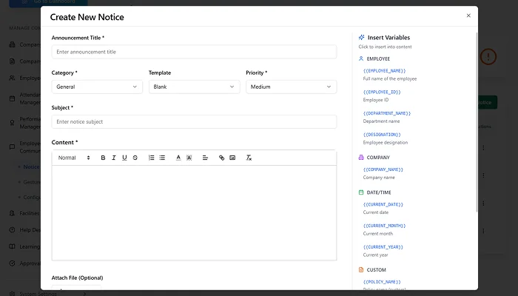Insert the {{EMPLOYEE_NAME}} variable
This screenshot has width=518, height=296.
(x=385, y=70)
